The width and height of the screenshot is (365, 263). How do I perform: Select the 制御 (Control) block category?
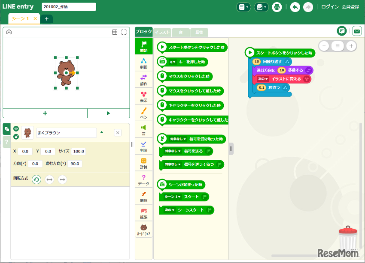click(143, 64)
